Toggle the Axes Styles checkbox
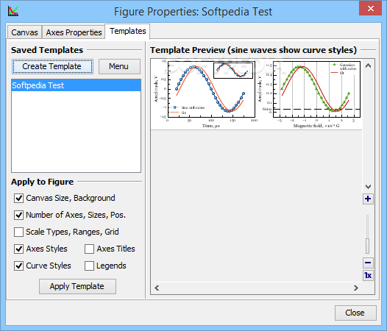The width and height of the screenshot is (387, 331). point(18,249)
